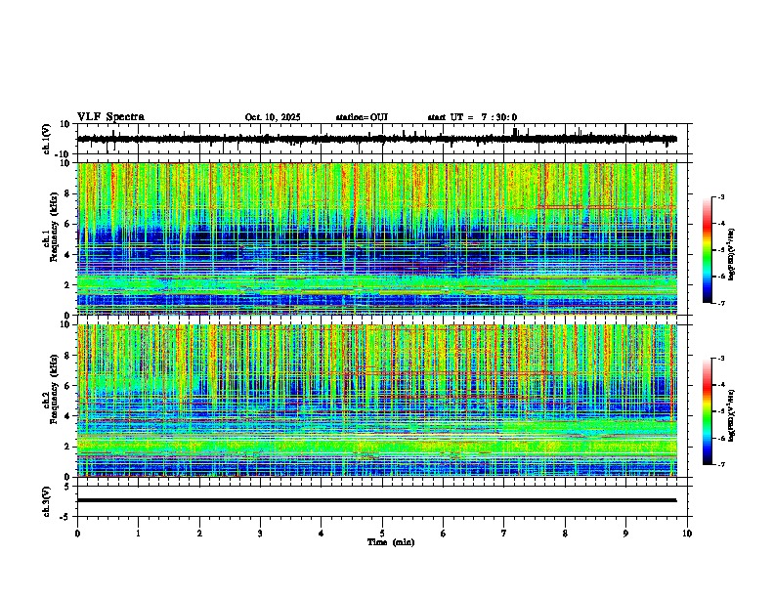The width and height of the screenshot is (774, 598).
Task: Click the "station=OUI" header label
Action: 362,117
